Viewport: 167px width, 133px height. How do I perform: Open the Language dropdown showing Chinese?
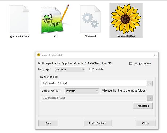[x=70, y=69]
